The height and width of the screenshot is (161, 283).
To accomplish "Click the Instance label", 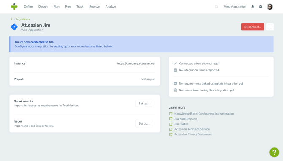I will (19, 63).
